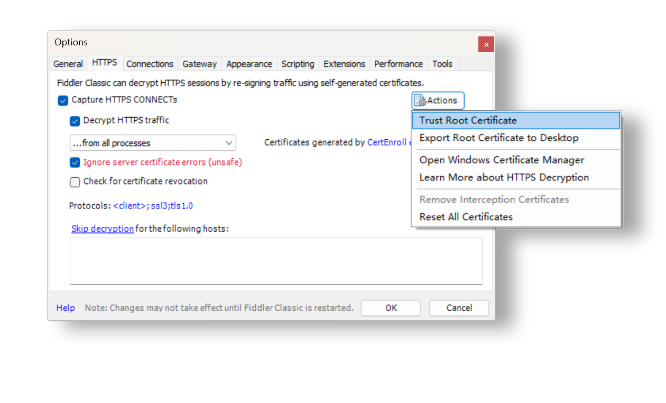Click the CertEnroll engine link
The width and height of the screenshot is (666, 403).
click(x=390, y=142)
